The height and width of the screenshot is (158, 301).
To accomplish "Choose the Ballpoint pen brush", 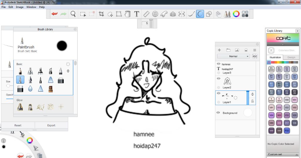I will pos(61,71).
